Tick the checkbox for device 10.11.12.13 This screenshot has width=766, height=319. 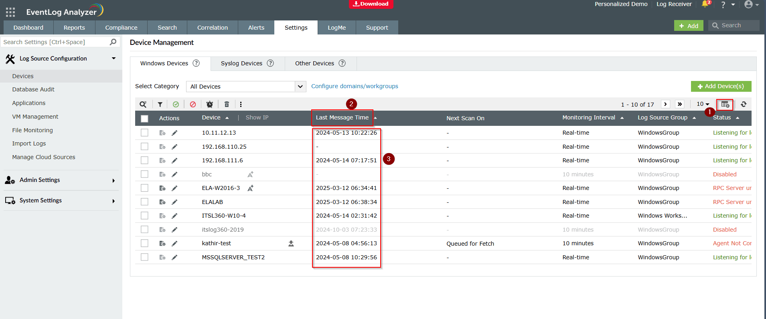click(144, 133)
